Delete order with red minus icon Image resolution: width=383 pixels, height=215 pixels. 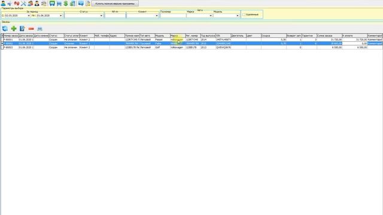pyautogui.click(x=31, y=29)
